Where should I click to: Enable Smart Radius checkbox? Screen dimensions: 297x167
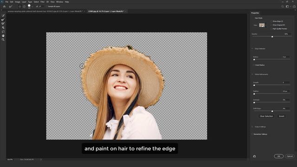coord(254,65)
